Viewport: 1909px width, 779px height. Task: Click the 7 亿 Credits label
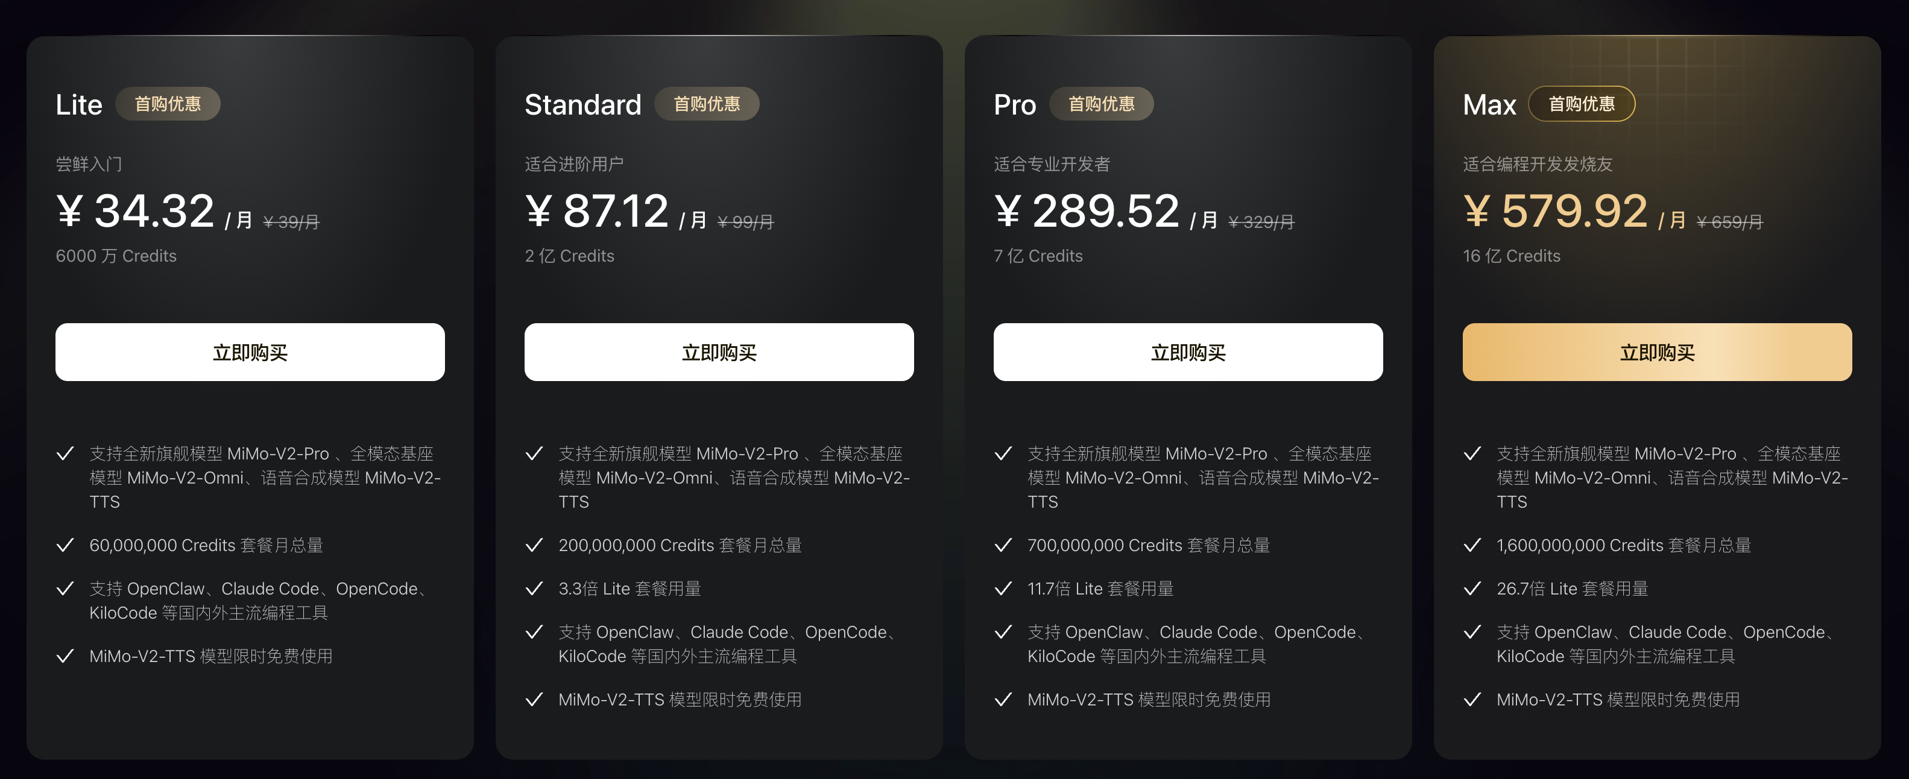pyautogui.click(x=1038, y=256)
